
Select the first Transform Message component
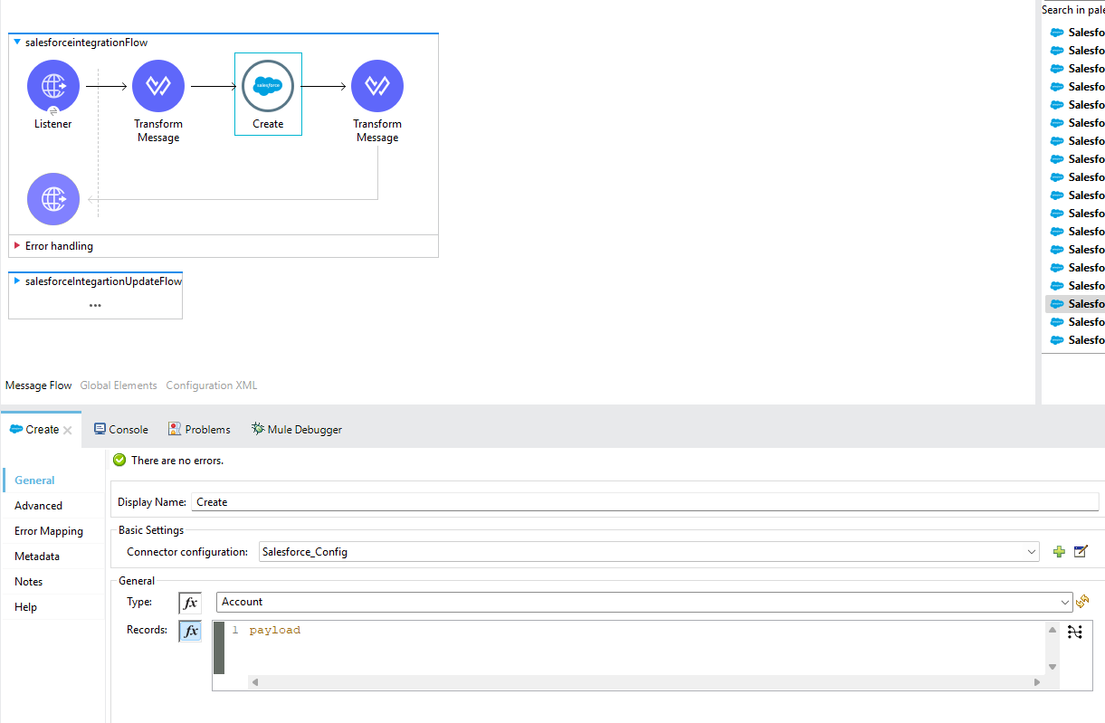click(158, 86)
